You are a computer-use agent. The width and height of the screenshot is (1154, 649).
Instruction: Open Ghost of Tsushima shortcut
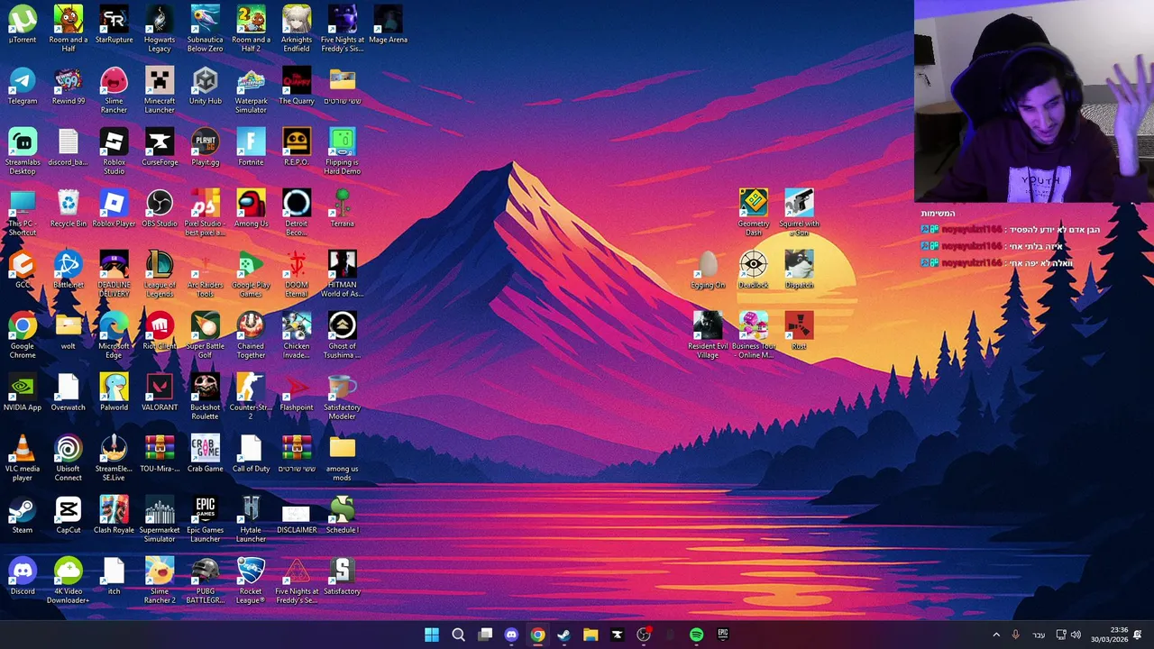click(342, 335)
